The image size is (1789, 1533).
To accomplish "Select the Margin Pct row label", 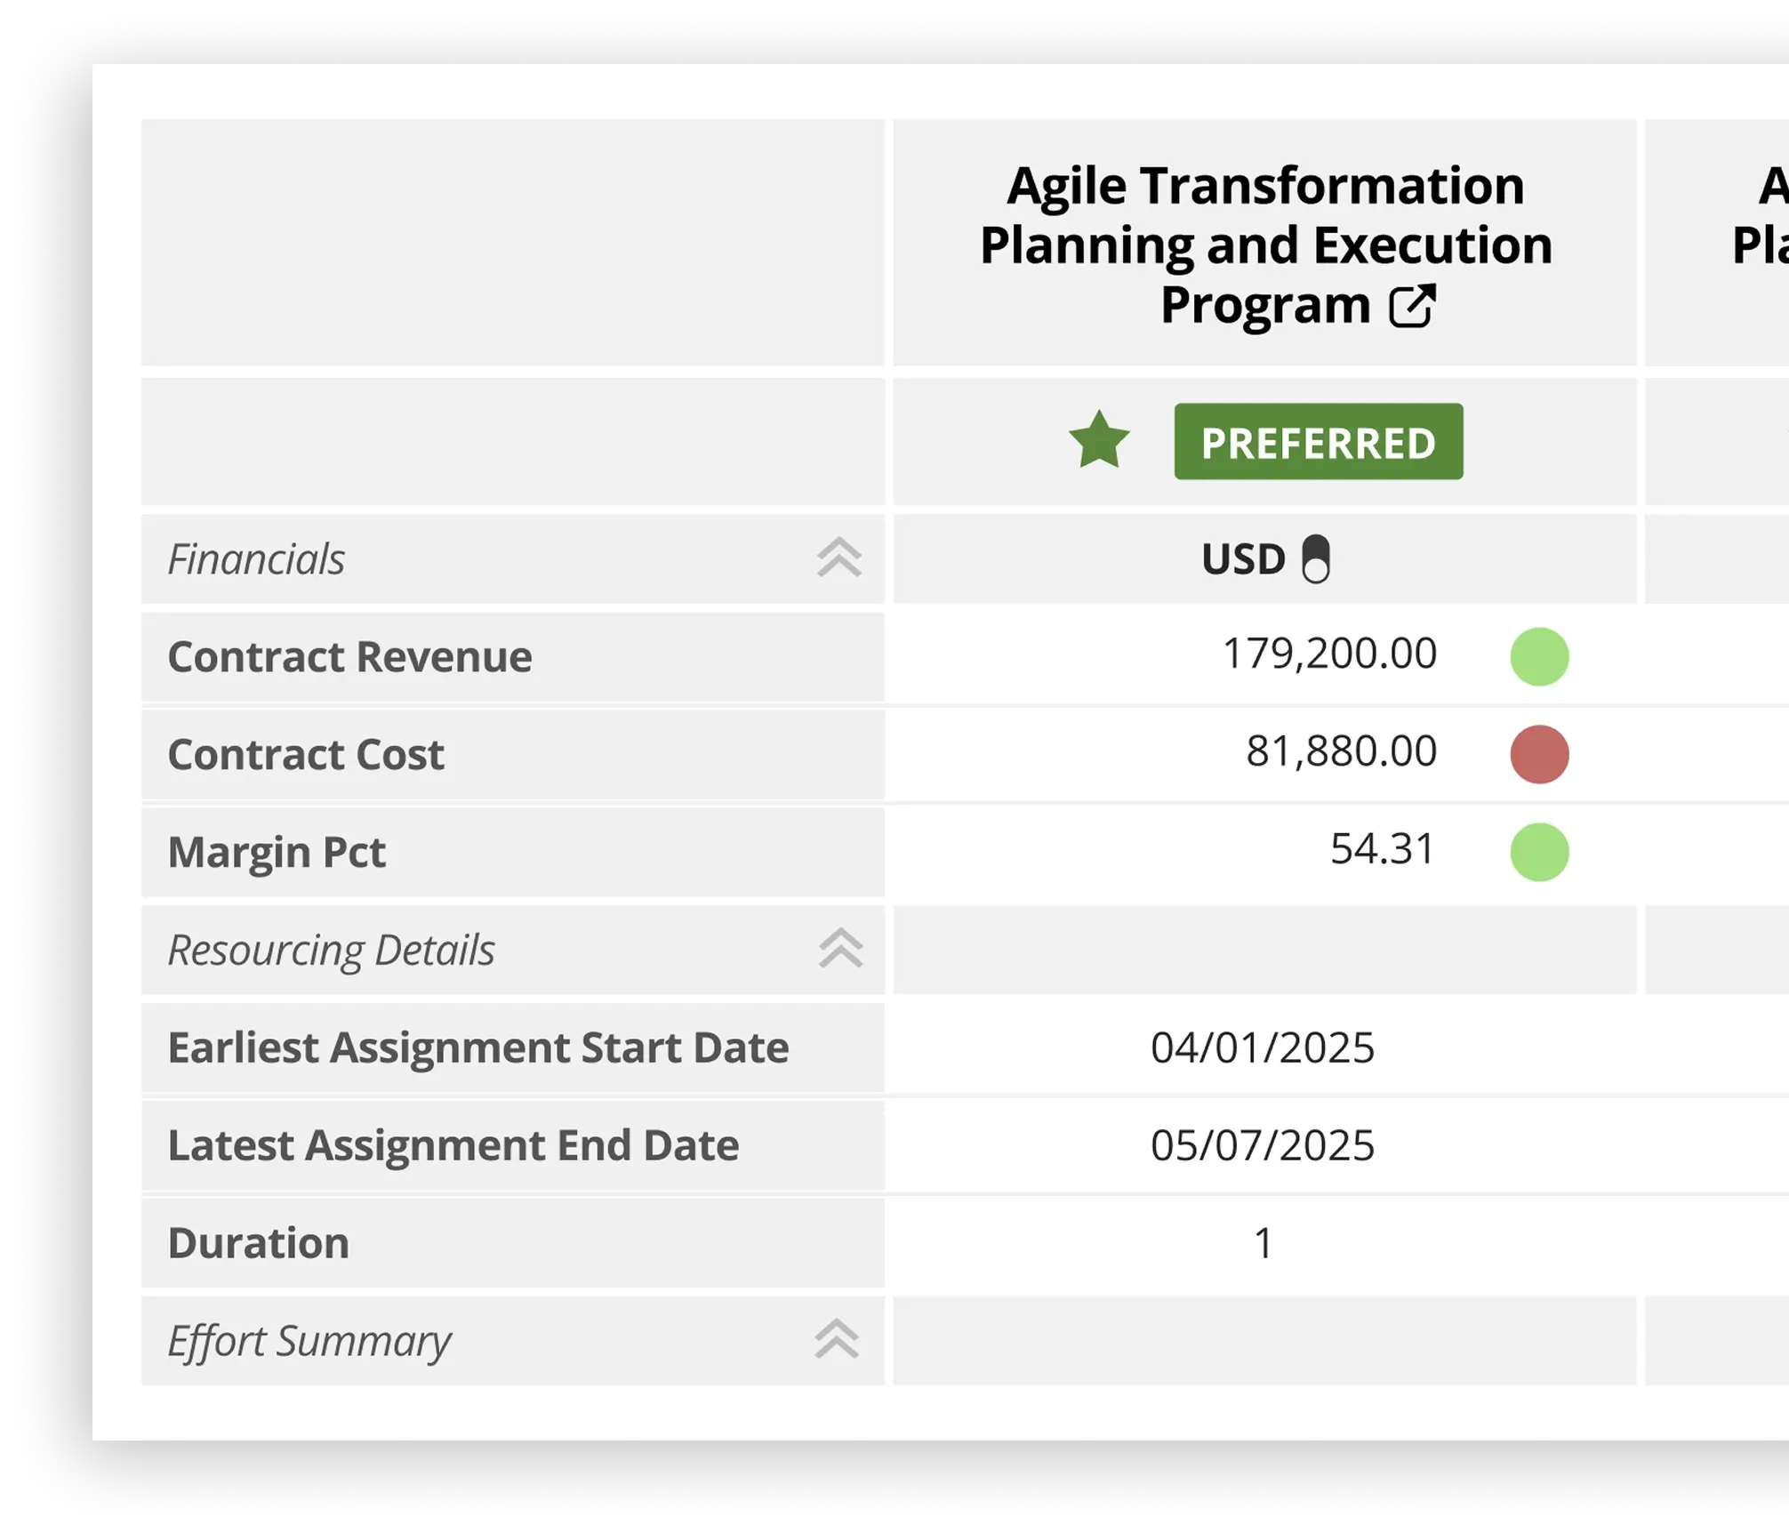I will pos(277,853).
